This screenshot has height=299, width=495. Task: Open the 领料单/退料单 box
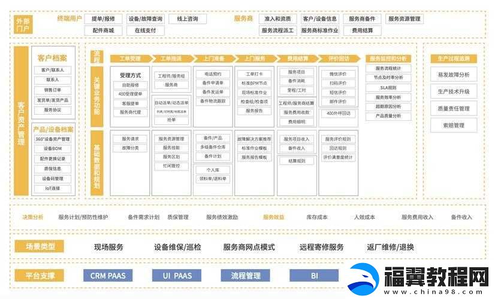(213, 179)
